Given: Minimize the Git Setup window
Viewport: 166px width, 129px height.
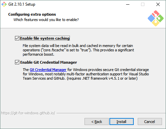Looking at the screenshot, I should (128, 4).
